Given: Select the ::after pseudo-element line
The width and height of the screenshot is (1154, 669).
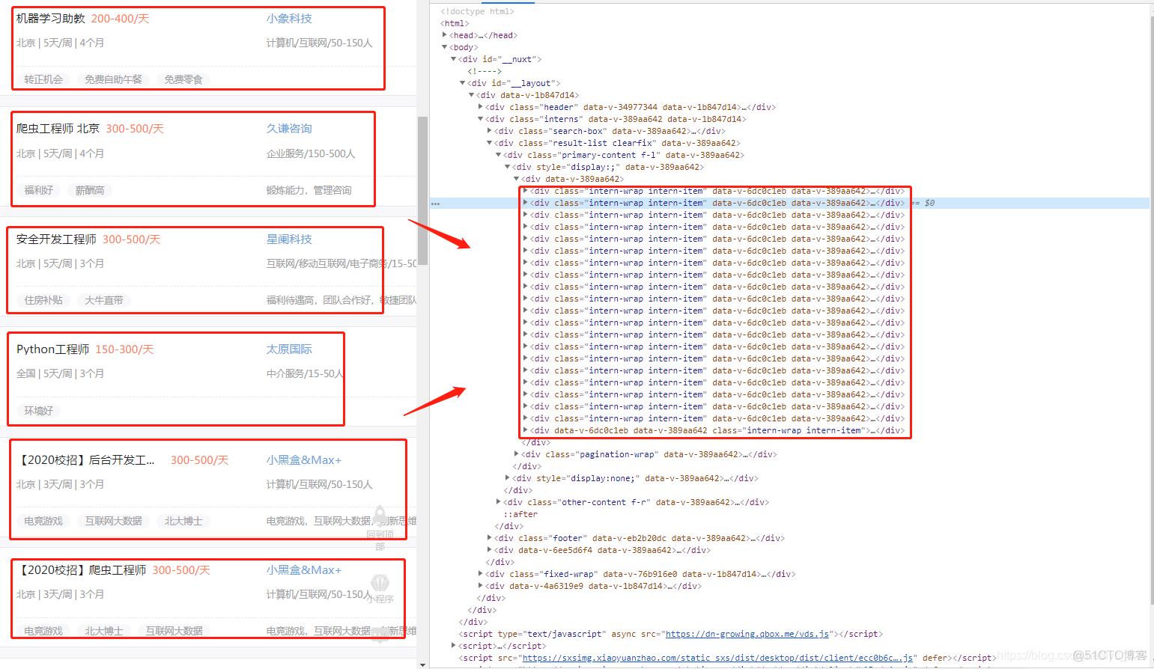Looking at the screenshot, I should (x=520, y=514).
